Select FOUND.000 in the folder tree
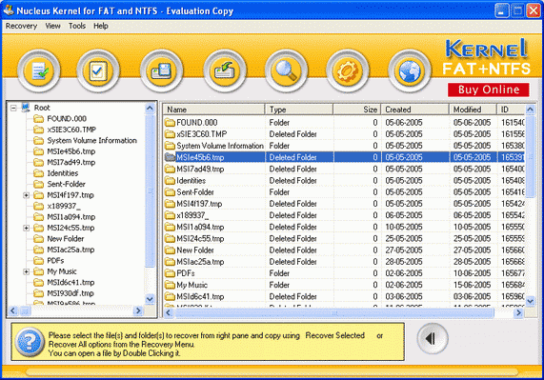 [67, 119]
